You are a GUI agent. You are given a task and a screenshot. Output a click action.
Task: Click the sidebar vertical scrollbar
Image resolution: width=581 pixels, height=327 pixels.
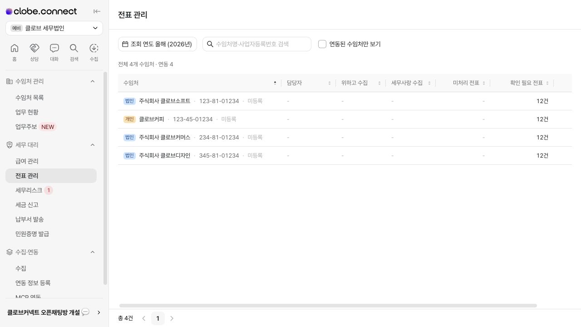point(105,178)
